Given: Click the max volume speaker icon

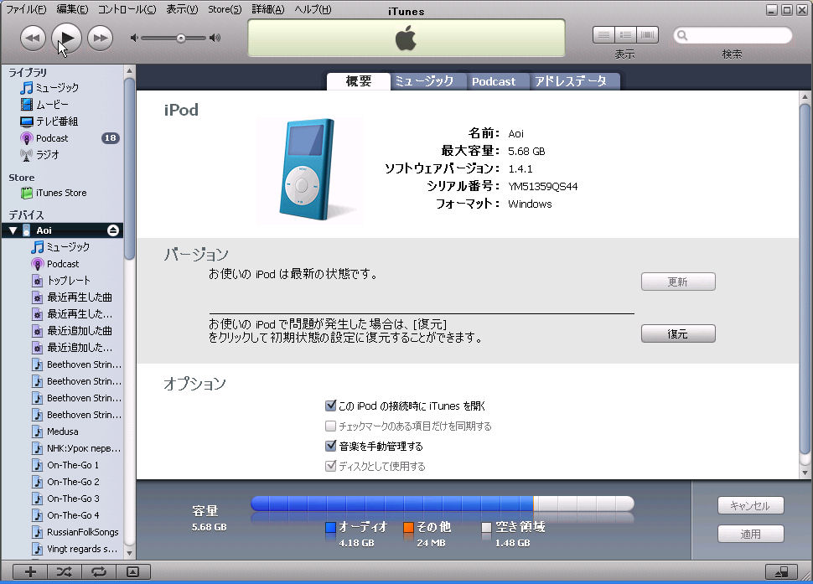Looking at the screenshot, I should click(215, 38).
